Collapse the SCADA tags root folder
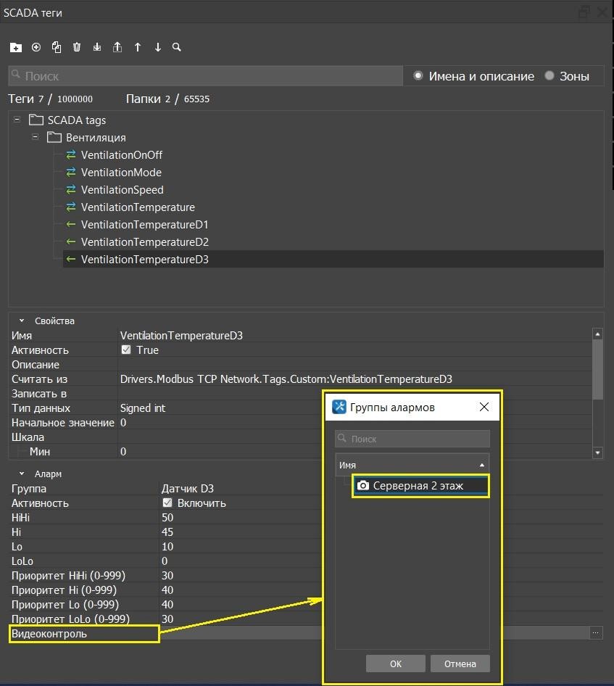This screenshot has height=686, width=614. tap(17, 120)
